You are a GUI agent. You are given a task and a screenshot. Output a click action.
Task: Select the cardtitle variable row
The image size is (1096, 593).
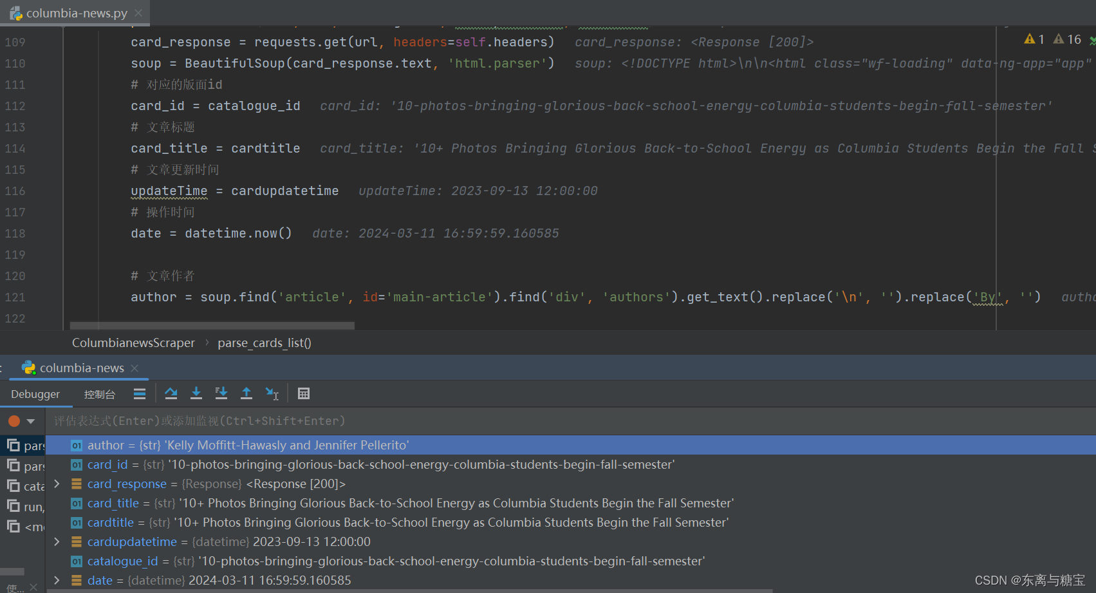click(570, 522)
